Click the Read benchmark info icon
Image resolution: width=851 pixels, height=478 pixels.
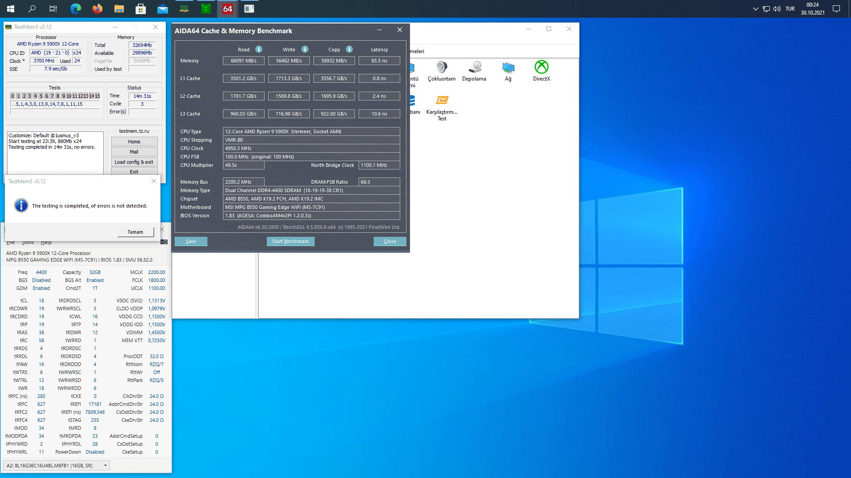(259, 49)
